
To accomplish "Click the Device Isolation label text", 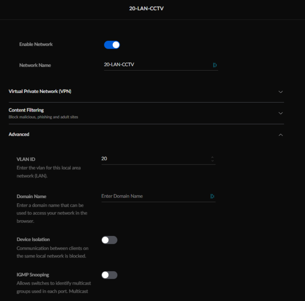I will click(x=33, y=239).
